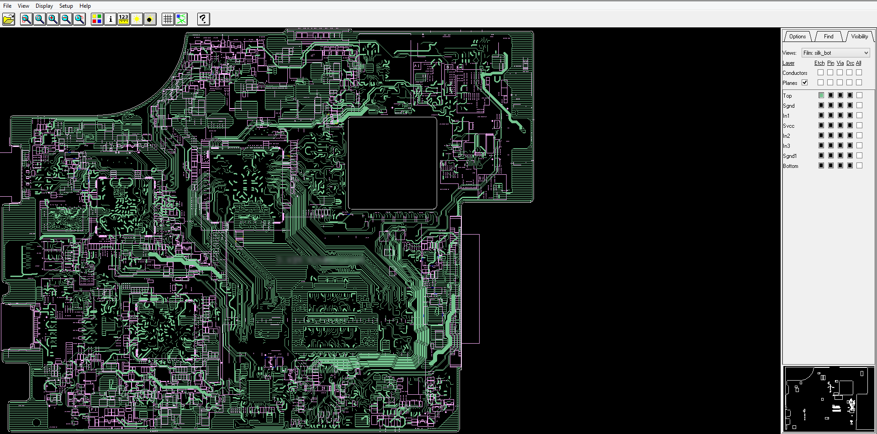Uncheck the Planes checkbox
Image resolution: width=877 pixels, height=434 pixels.
(x=805, y=83)
